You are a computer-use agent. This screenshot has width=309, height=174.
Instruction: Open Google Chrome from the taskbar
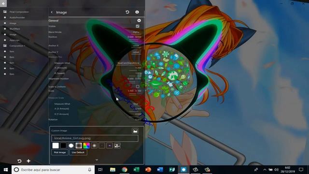point(125,170)
